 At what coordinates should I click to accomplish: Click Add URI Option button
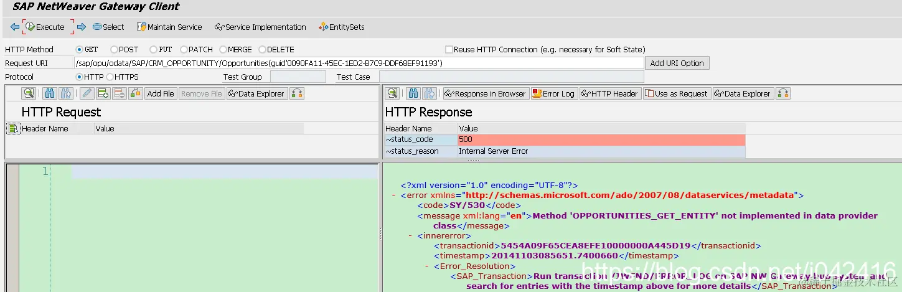click(677, 63)
